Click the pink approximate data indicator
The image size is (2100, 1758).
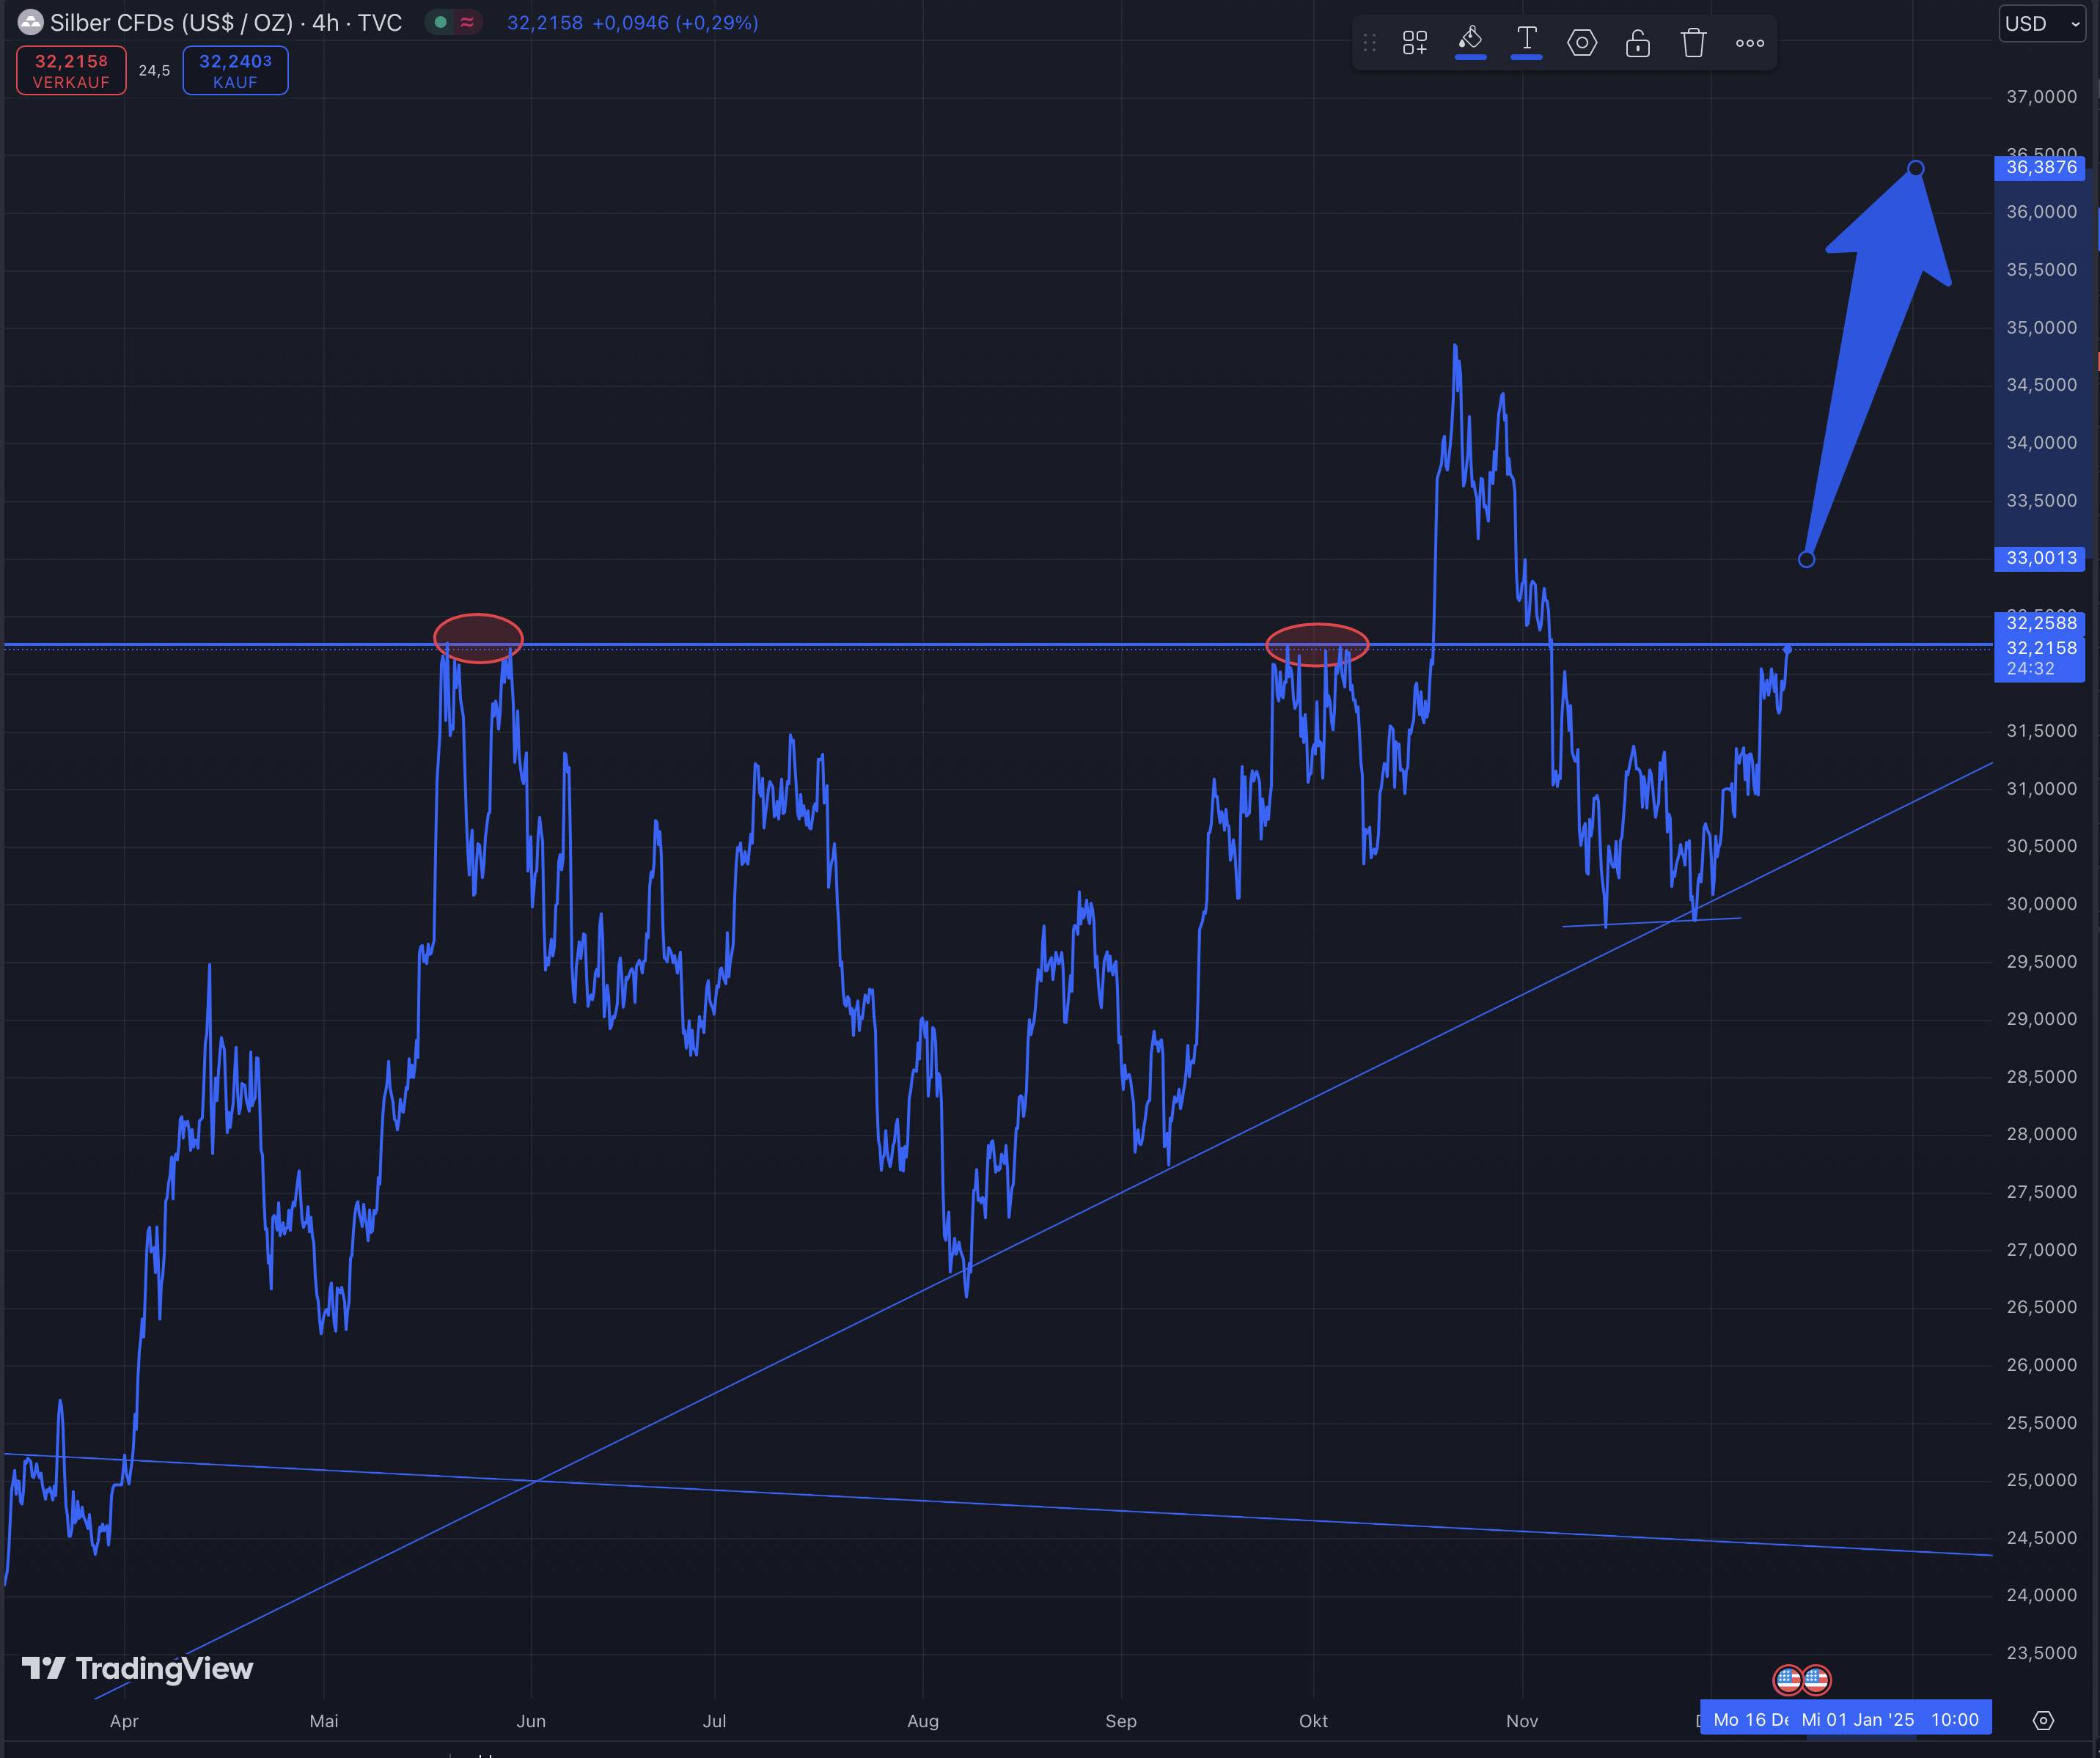(x=467, y=22)
